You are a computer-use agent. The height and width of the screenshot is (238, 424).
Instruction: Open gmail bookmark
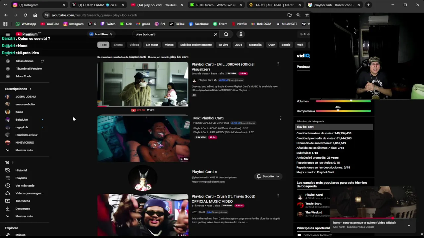143,24
